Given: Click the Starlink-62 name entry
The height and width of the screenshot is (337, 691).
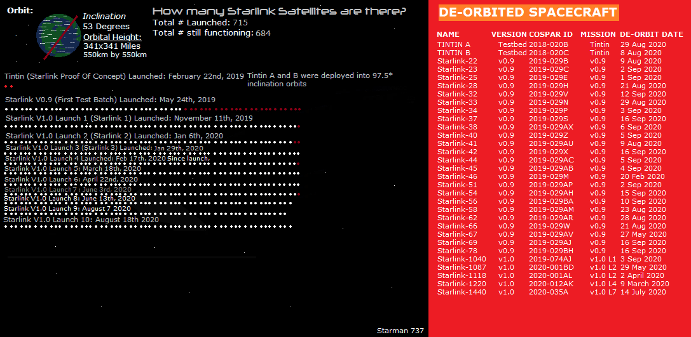Looking at the screenshot, I should click(x=457, y=218).
